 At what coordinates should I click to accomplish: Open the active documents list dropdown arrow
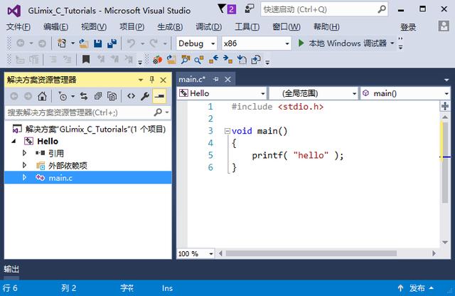pyautogui.click(x=446, y=80)
